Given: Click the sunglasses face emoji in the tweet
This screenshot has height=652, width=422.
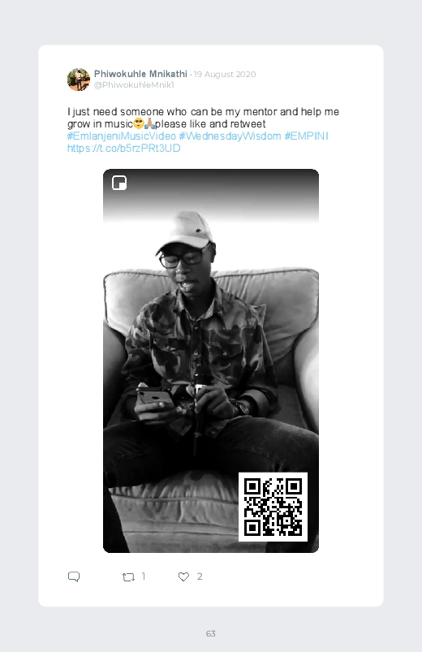Looking at the screenshot, I should pos(139,123).
